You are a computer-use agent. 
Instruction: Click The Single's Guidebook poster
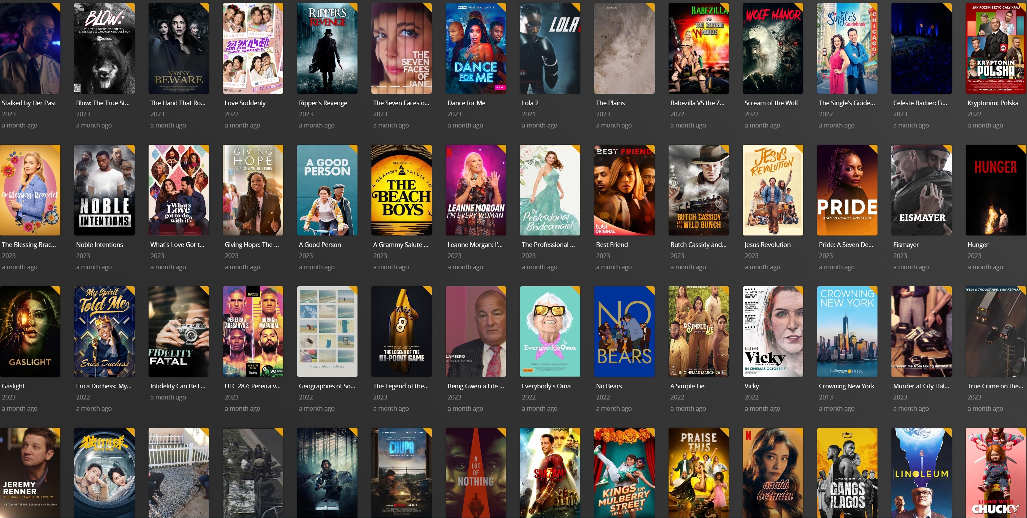pos(847,49)
